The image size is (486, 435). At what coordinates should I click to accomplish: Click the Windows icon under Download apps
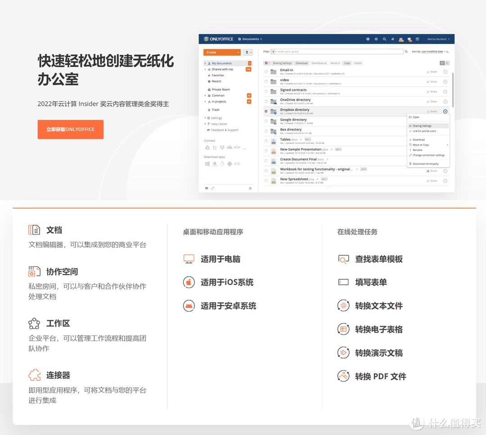pyautogui.click(x=207, y=164)
